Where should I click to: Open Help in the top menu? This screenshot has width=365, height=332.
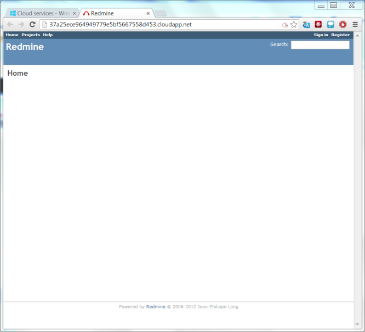pyautogui.click(x=48, y=35)
